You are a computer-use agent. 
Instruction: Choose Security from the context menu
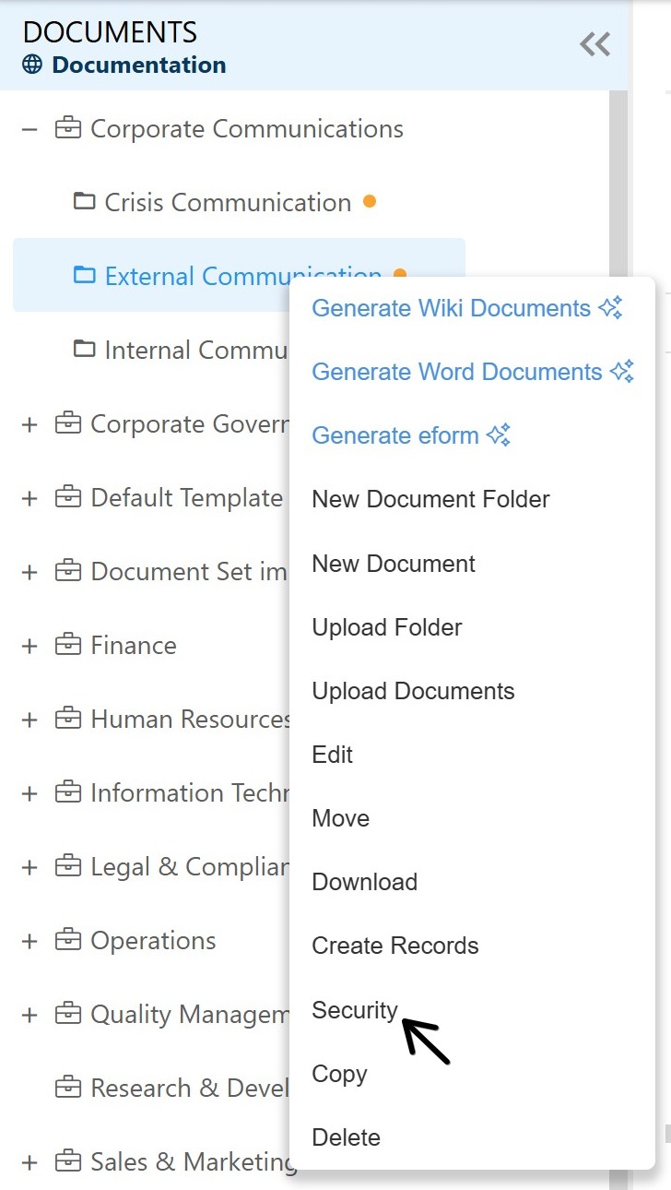pos(355,1010)
